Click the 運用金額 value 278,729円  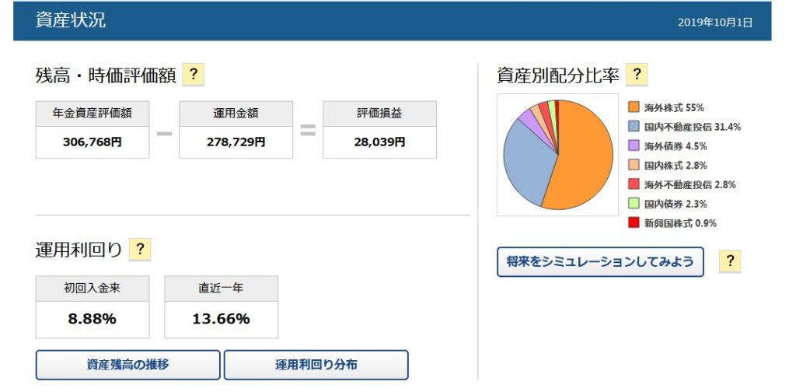[x=236, y=142]
